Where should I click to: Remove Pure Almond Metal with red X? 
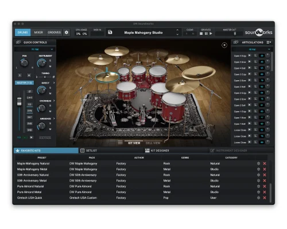click(x=265, y=192)
